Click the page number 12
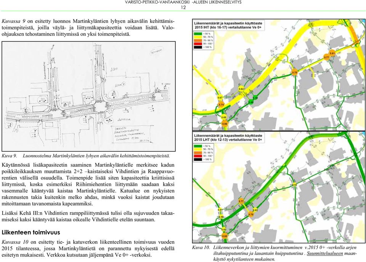The width and height of the screenshot is (366, 262). point(183,8)
